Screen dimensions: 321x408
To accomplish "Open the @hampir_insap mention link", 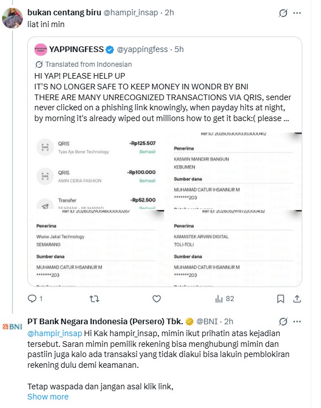I will tap(55, 333).
